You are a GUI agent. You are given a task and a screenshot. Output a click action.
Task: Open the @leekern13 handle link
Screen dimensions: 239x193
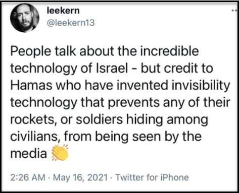(x=71, y=23)
